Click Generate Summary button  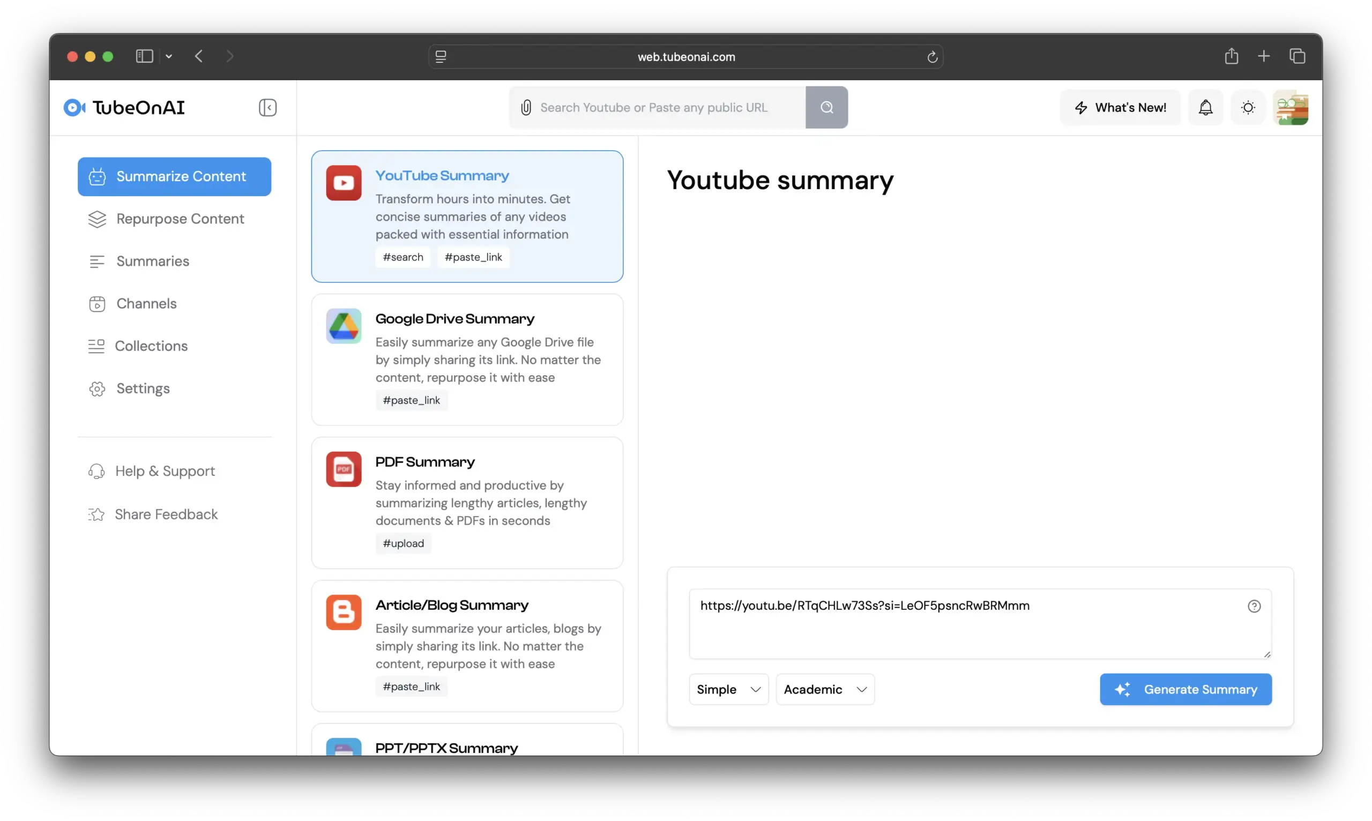tap(1185, 689)
